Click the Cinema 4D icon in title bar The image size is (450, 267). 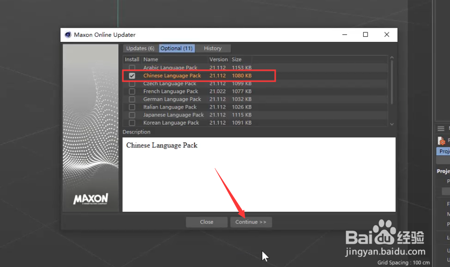pyautogui.click(x=68, y=35)
